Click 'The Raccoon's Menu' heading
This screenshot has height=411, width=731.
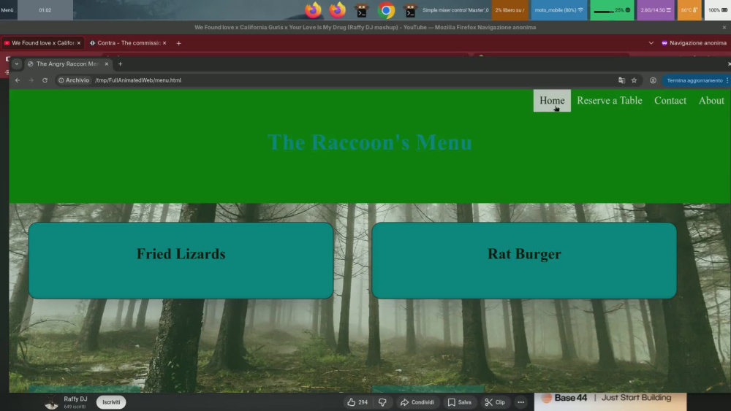click(x=370, y=142)
